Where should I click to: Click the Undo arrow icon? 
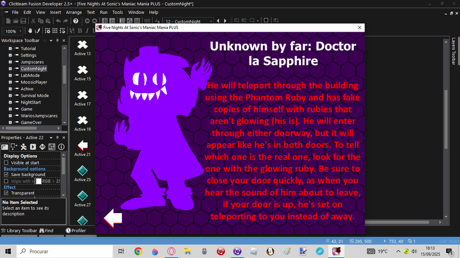tap(58, 21)
